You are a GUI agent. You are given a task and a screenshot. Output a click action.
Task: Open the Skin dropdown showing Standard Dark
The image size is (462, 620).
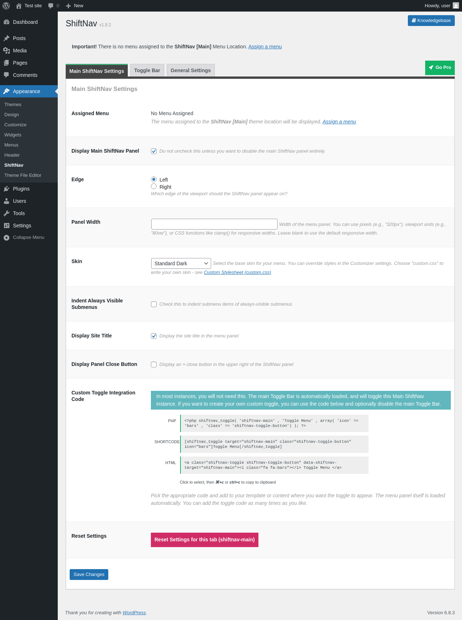pyautogui.click(x=181, y=263)
